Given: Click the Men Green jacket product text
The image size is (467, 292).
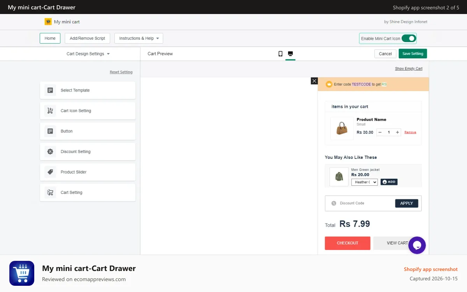Looking at the screenshot, I should click(x=365, y=170).
